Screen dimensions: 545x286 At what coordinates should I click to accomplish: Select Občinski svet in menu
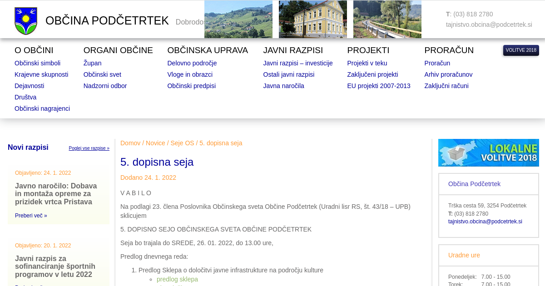(102, 74)
